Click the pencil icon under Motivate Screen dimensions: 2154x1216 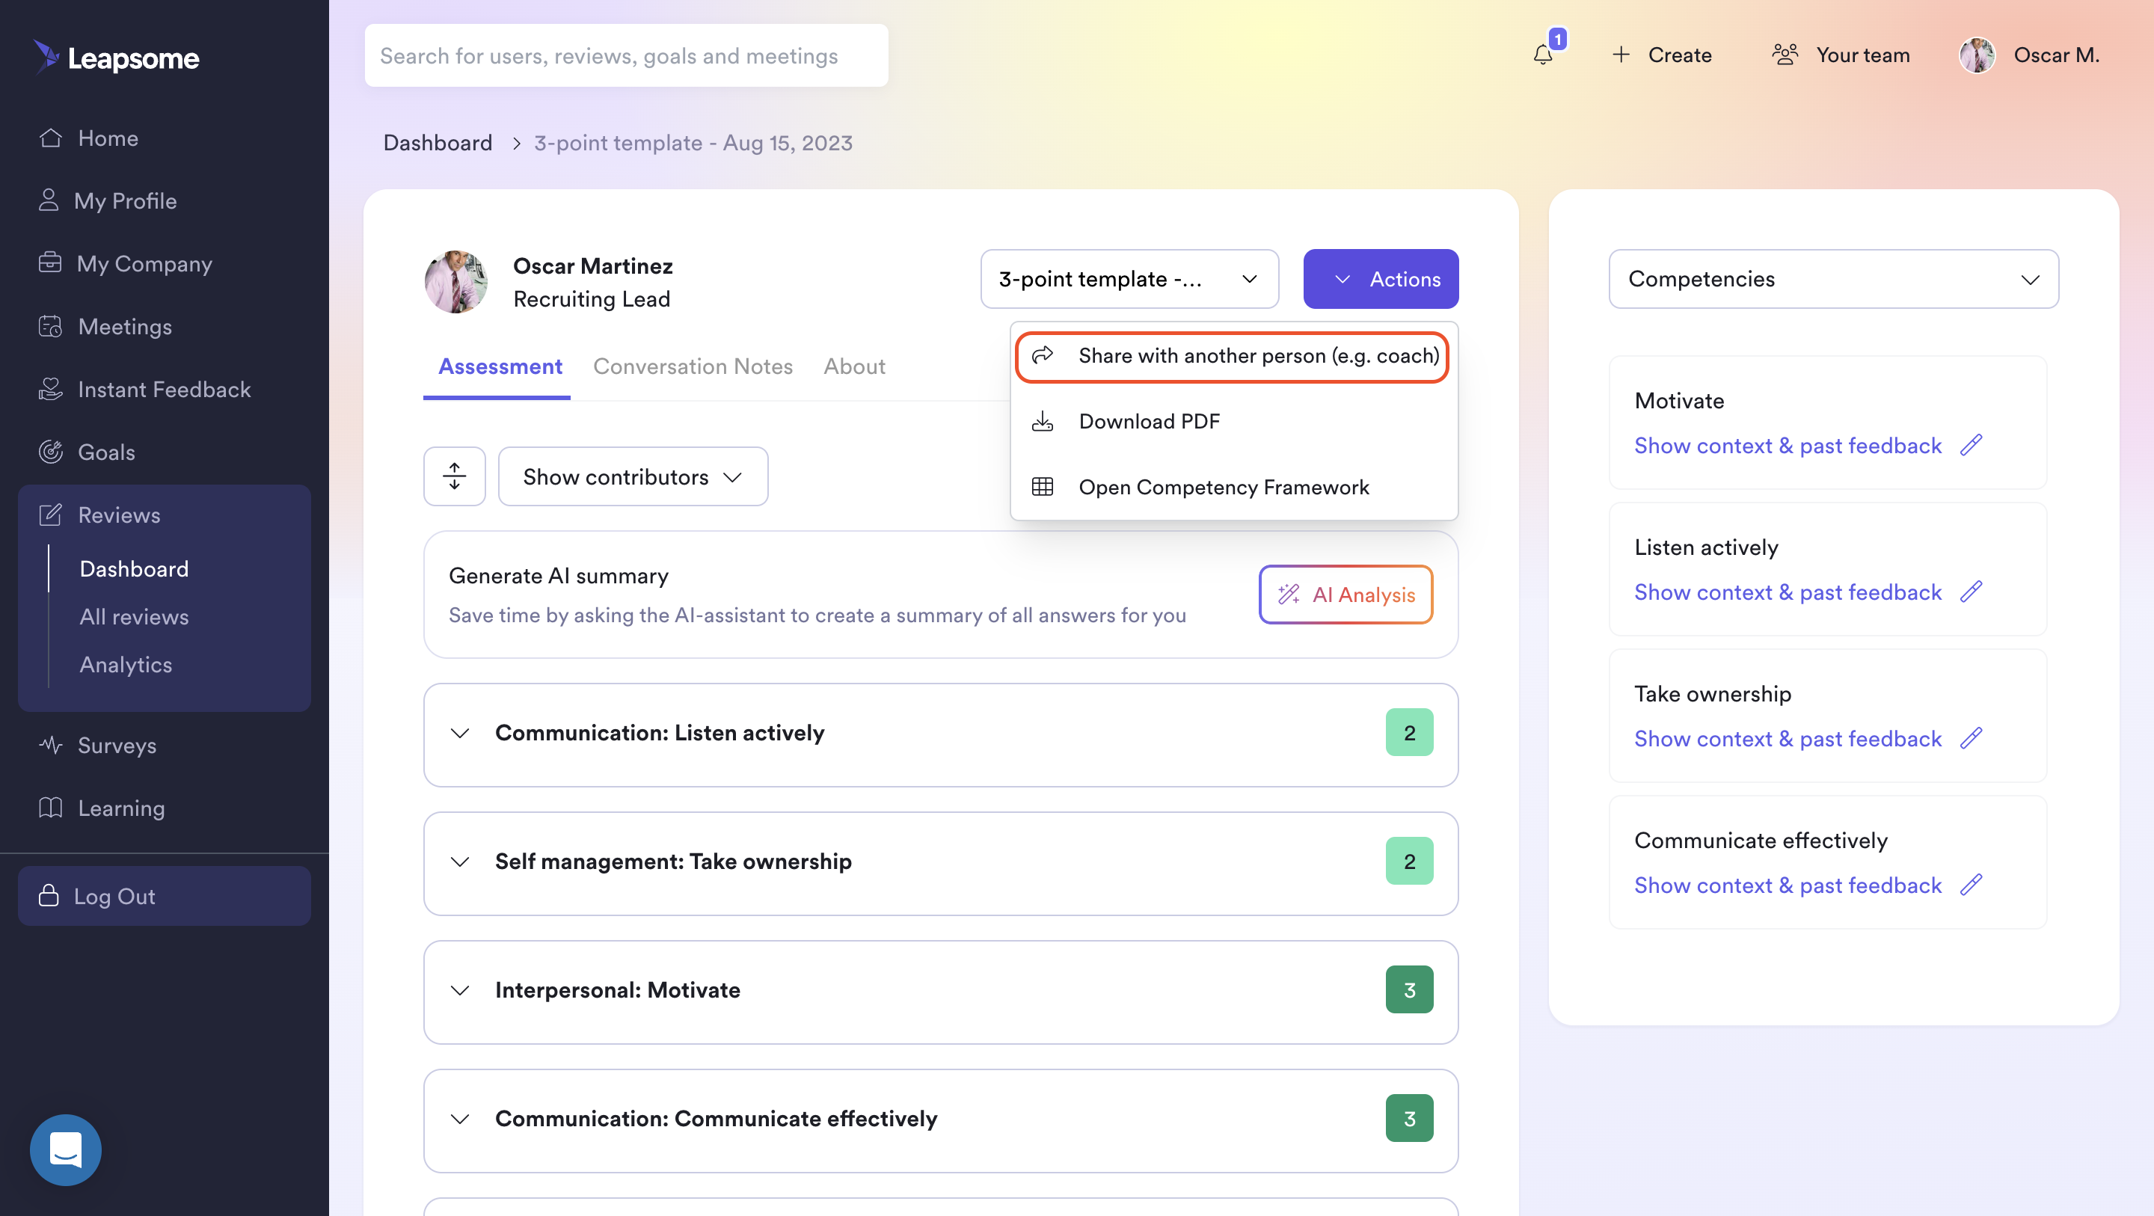pyautogui.click(x=1971, y=445)
